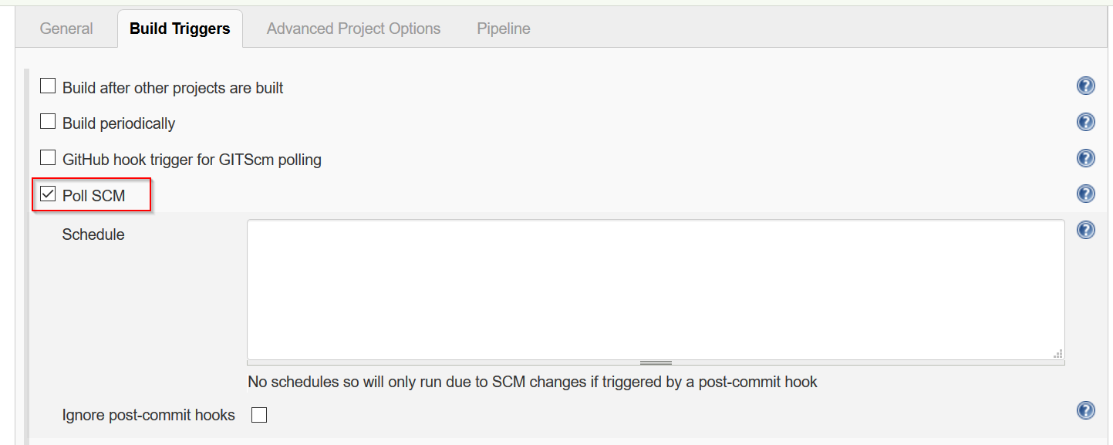Enable 'Build after other projects are built'
Image resolution: width=1113 pixels, height=445 pixels.
tap(48, 85)
